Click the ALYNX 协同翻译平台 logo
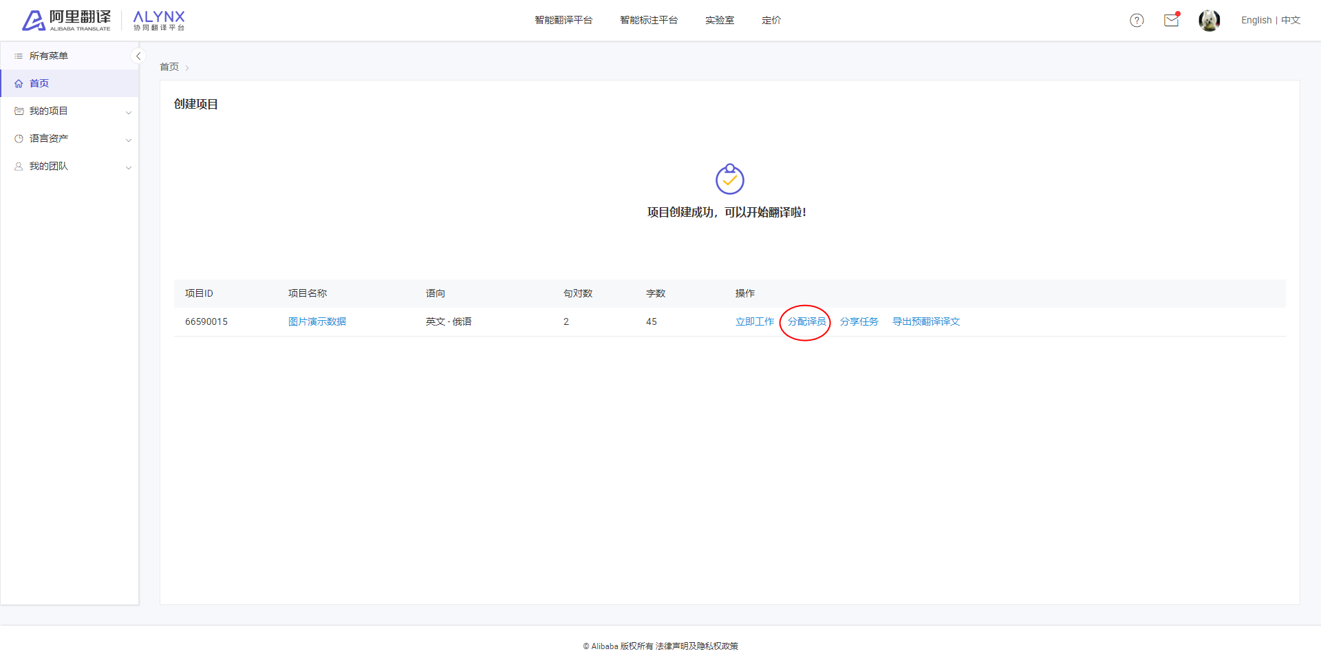 (x=159, y=20)
